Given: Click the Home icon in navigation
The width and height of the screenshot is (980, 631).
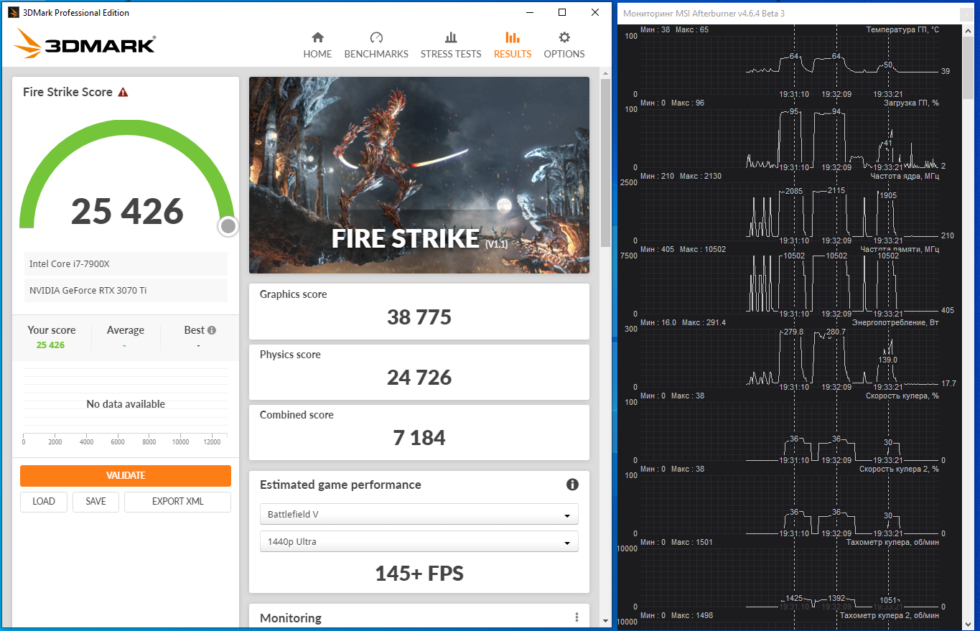Looking at the screenshot, I should 317,38.
